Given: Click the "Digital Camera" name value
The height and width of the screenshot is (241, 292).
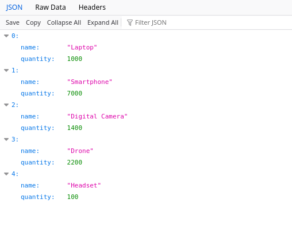Looking at the screenshot, I should (97, 116).
